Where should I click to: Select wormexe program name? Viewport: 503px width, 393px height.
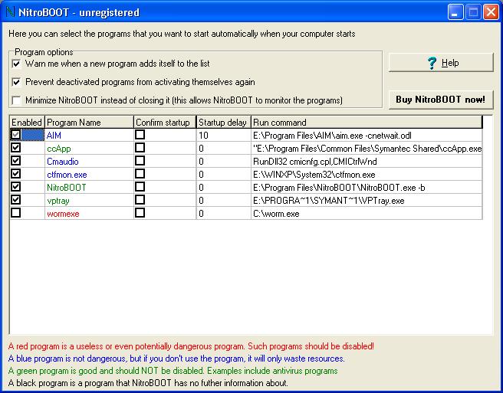coord(63,214)
